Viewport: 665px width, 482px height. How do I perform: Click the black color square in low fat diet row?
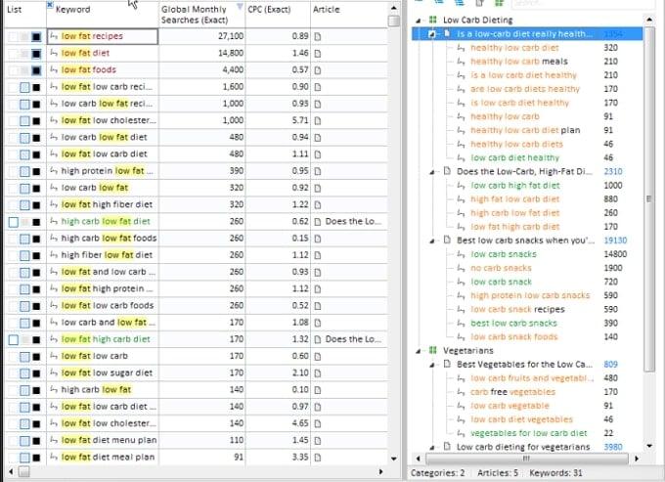[x=36, y=54]
